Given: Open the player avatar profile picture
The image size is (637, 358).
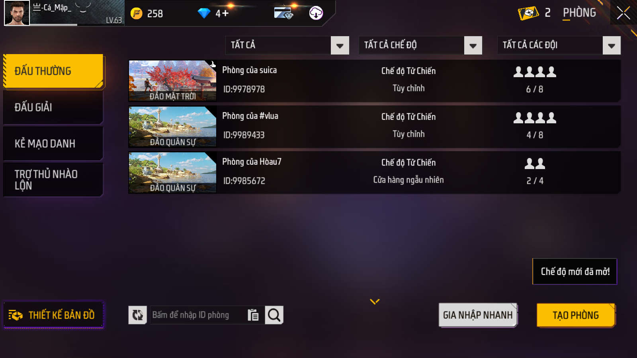Looking at the screenshot, I should click(17, 13).
